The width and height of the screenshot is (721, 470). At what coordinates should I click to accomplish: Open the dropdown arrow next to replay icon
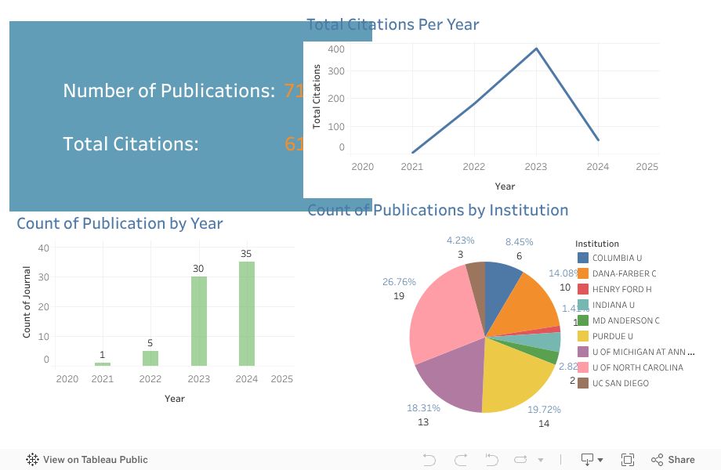(541, 460)
